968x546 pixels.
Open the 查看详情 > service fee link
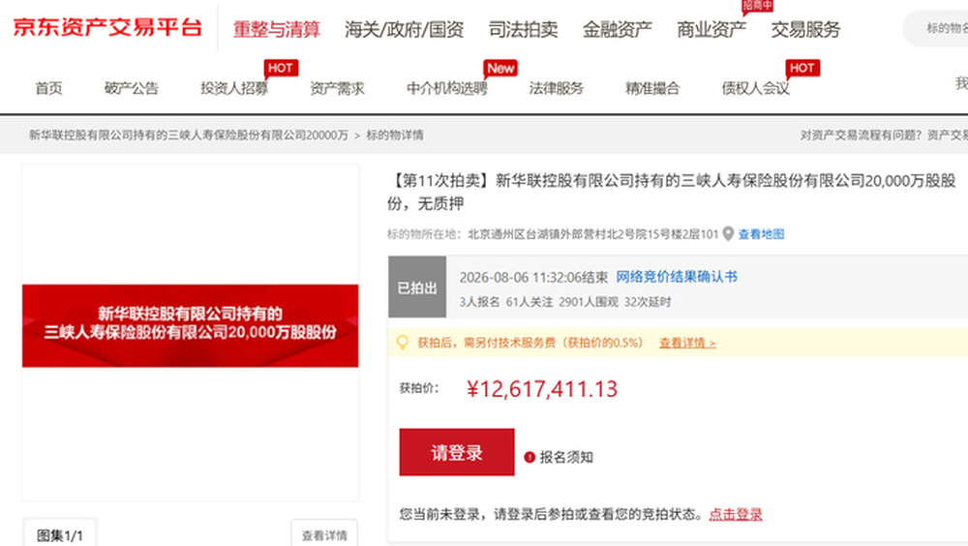click(687, 343)
